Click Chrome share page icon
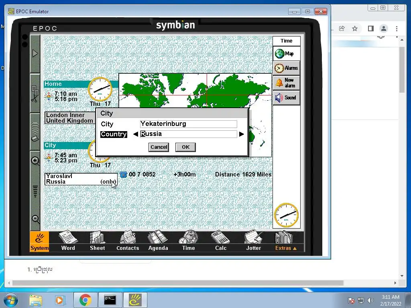 pos(342,28)
